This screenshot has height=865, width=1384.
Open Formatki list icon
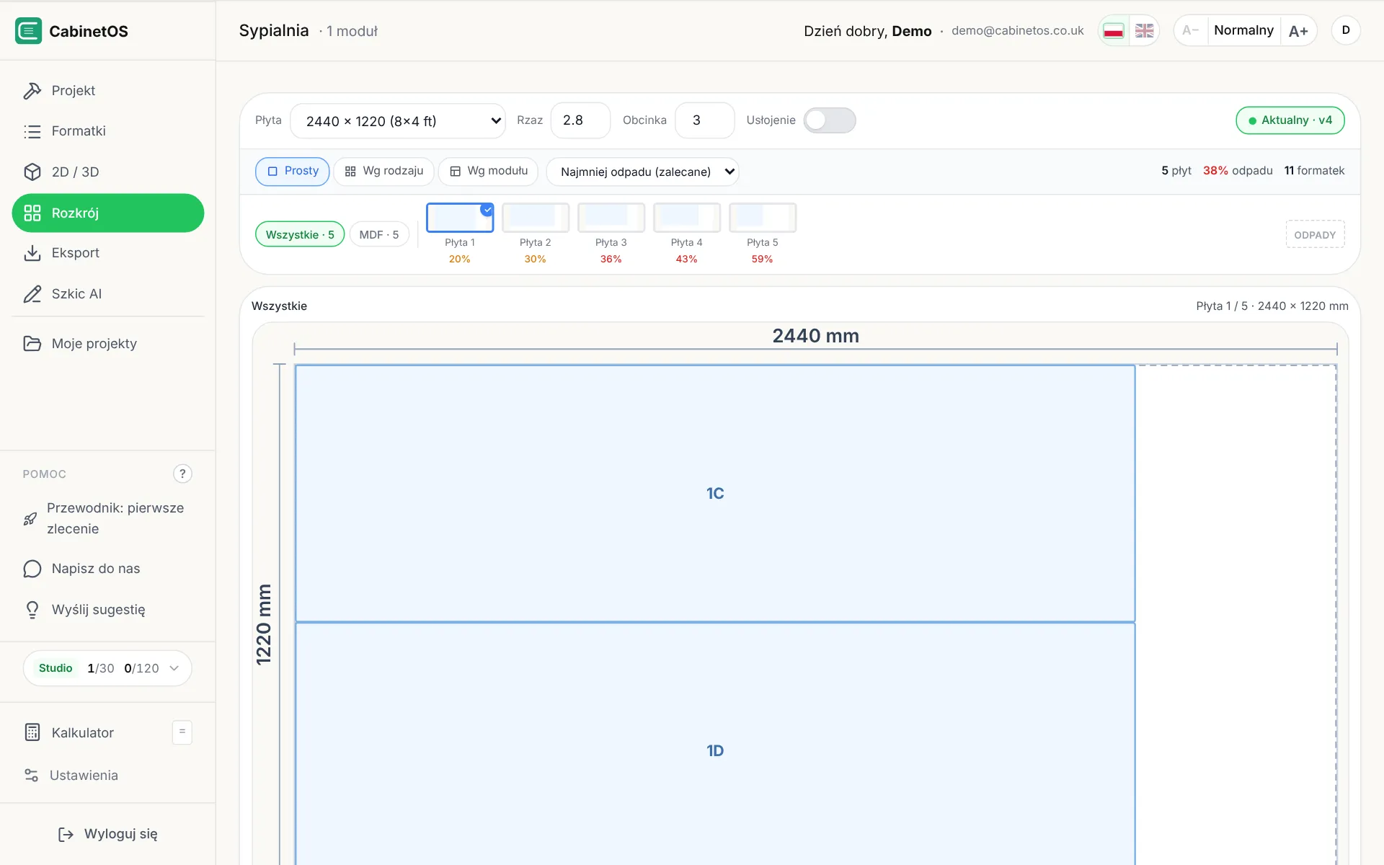pos(32,131)
